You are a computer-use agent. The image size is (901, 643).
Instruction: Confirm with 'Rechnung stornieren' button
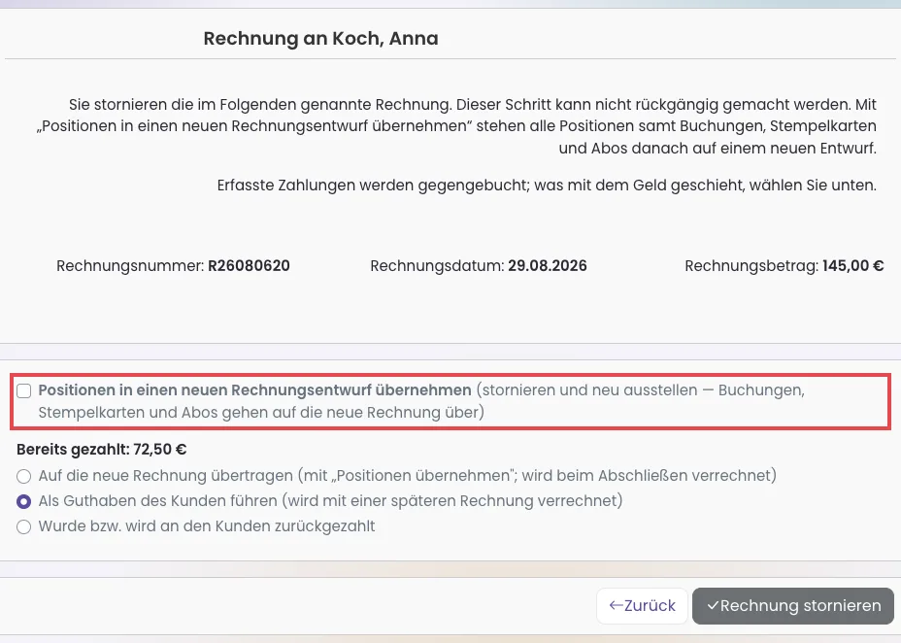pyautogui.click(x=793, y=606)
